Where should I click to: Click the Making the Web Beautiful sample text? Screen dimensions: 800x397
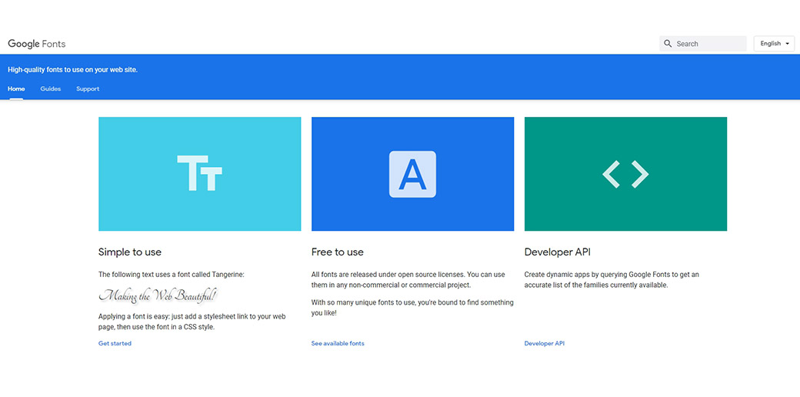(x=158, y=295)
